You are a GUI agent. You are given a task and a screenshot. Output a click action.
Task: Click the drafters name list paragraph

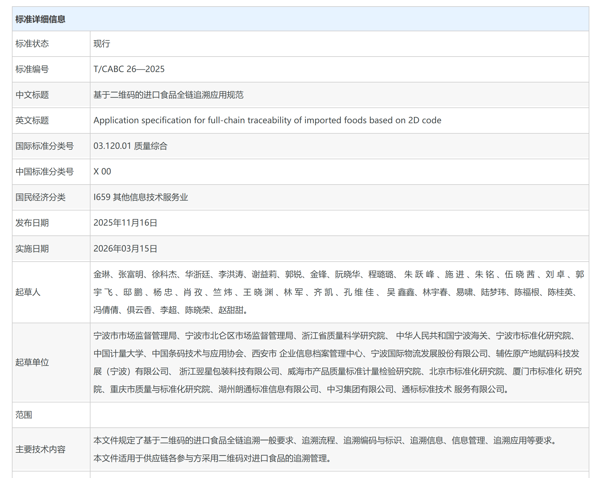tap(339, 292)
